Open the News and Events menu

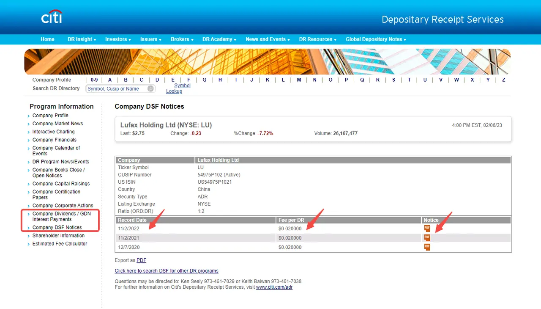(x=268, y=39)
